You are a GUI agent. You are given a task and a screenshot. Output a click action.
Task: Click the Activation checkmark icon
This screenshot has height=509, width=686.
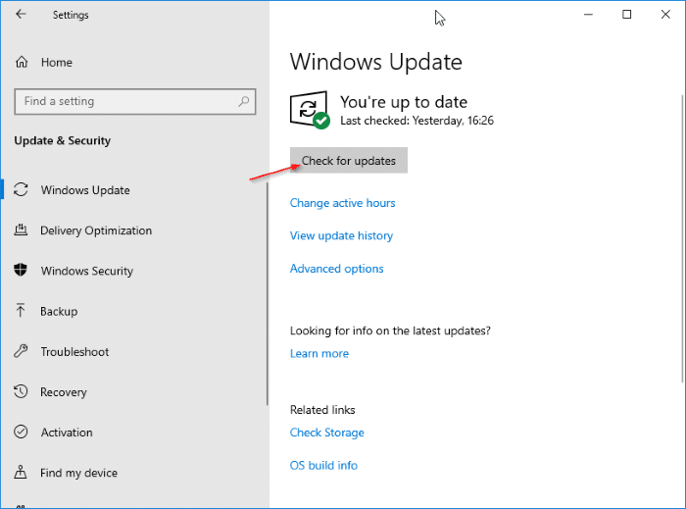[x=21, y=432]
